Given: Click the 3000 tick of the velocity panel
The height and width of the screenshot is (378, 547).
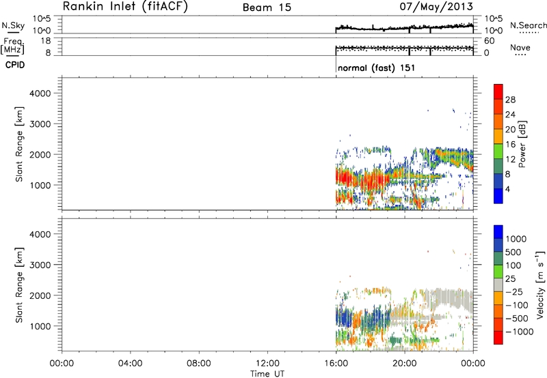Looking at the screenshot, I should pyautogui.click(x=40, y=265).
